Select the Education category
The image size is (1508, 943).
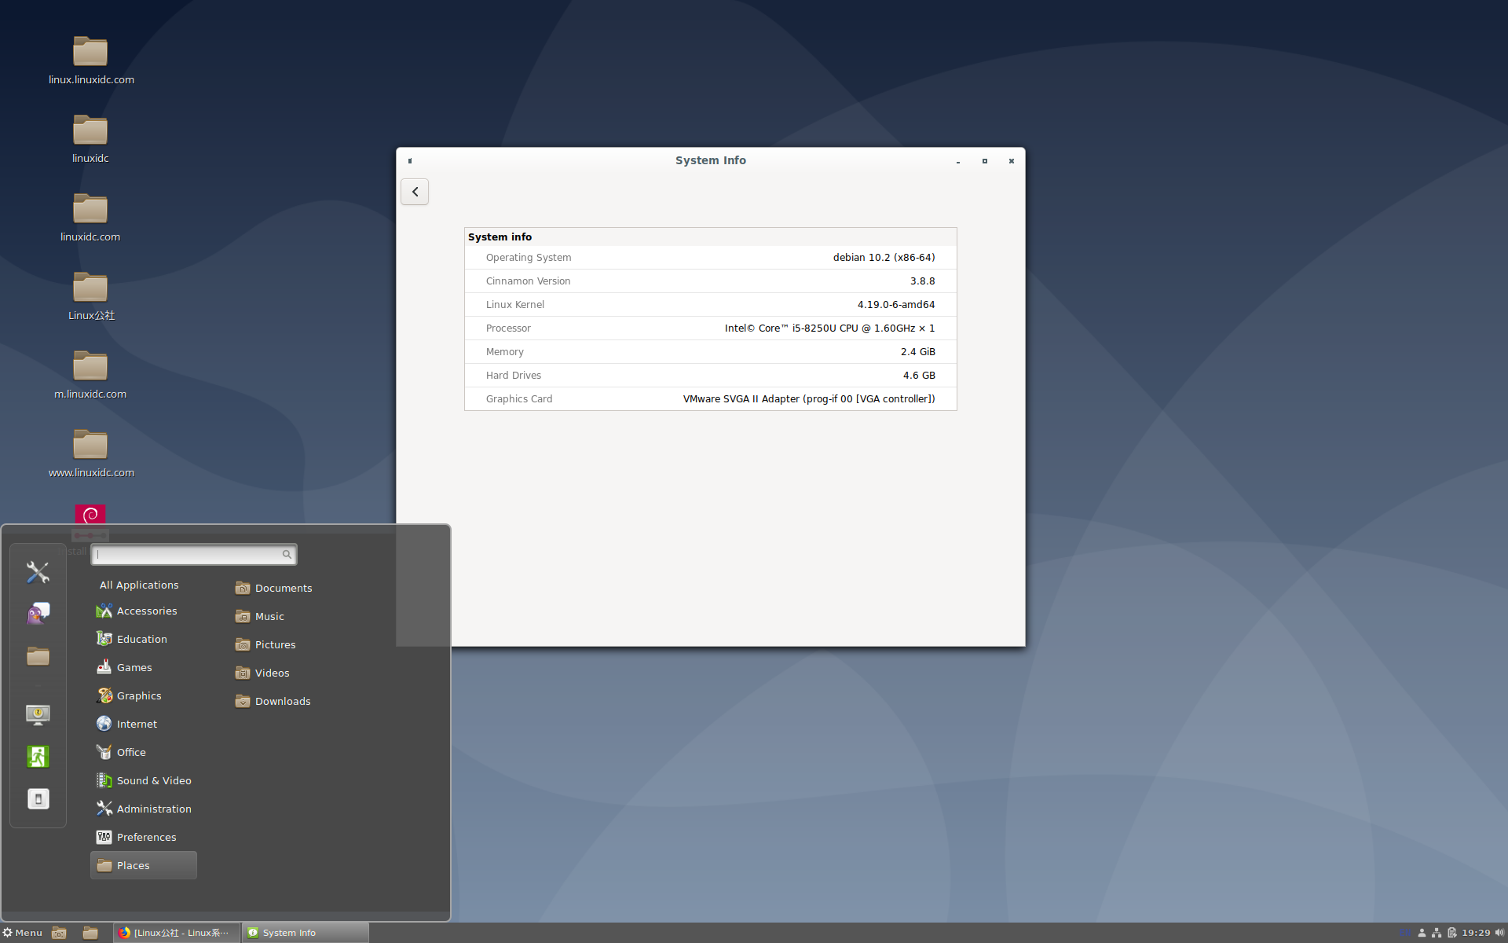(144, 640)
